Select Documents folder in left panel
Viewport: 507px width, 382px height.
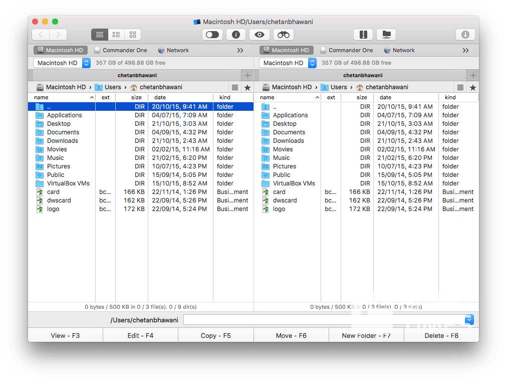(x=141, y=132)
